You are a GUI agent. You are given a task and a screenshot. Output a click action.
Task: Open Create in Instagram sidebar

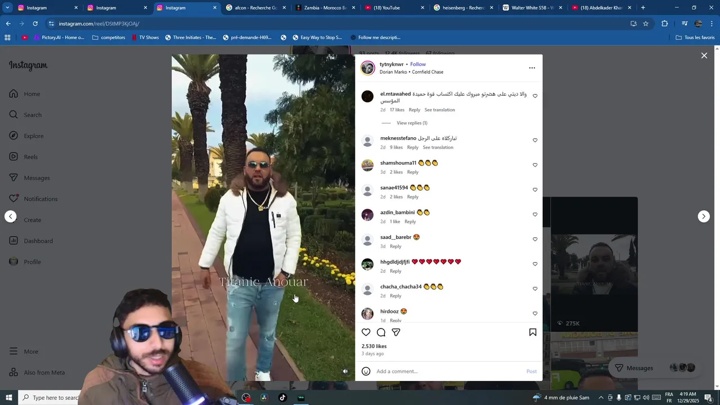click(25, 220)
